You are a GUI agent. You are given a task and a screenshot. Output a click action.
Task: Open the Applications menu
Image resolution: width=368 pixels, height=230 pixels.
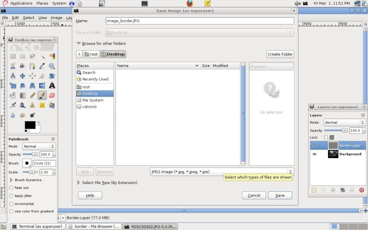(x=21, y=3)
